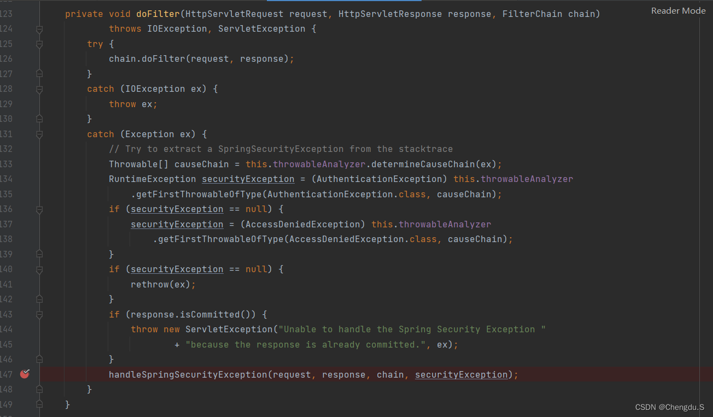
Task: Click the fold end marker on line 148
Action: pyautogui.click(x=39, y=389)
